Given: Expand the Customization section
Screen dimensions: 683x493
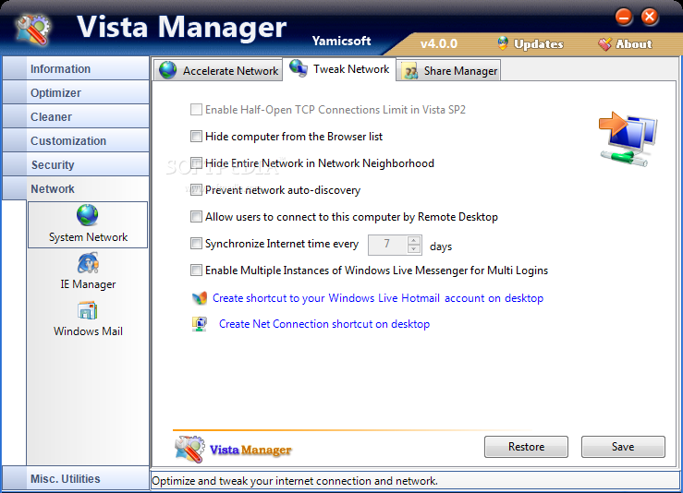Looking at the screenshot, I should (76, 140).
